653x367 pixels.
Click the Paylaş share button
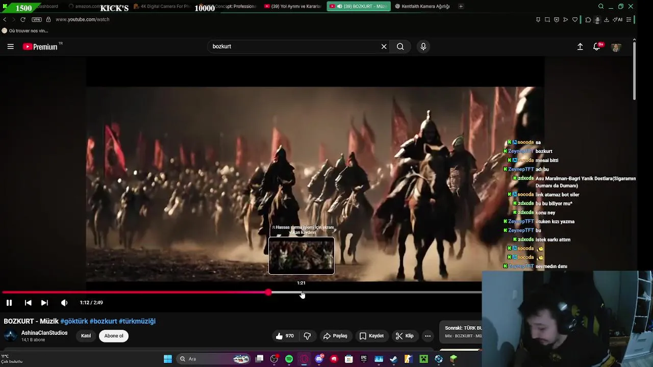pos(335,336)
